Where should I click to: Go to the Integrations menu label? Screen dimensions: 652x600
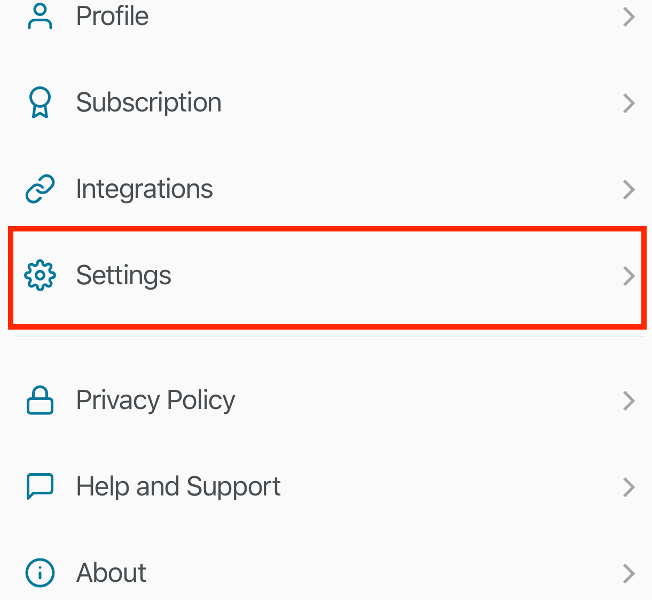pos(144,189)
